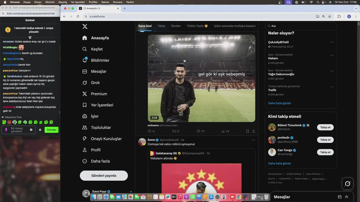This screenshot has width=360, height=202.
Task: Expand the Mesajlar drawer
Action: coord(347,197)
